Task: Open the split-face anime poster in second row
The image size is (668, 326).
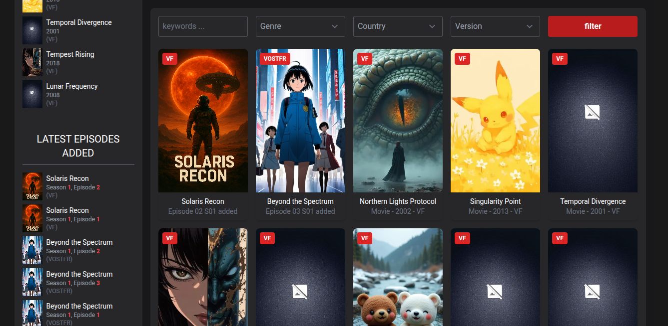Action: coord(203,277)
